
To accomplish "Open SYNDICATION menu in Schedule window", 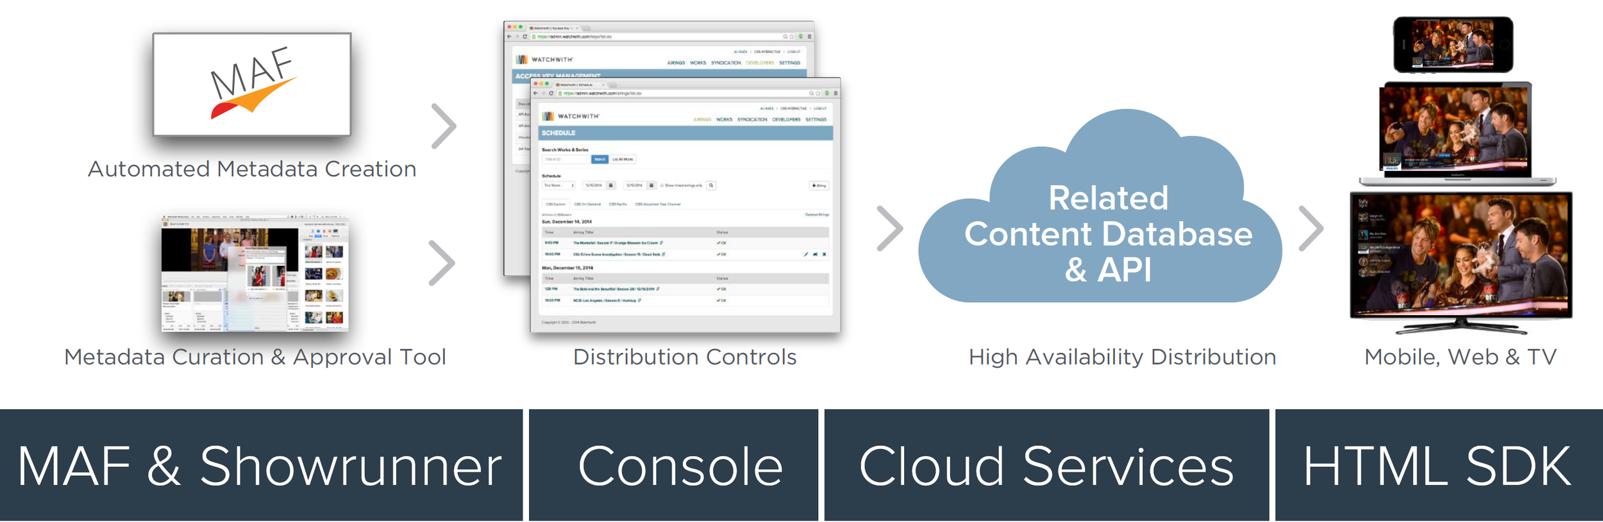I will 752,119.
